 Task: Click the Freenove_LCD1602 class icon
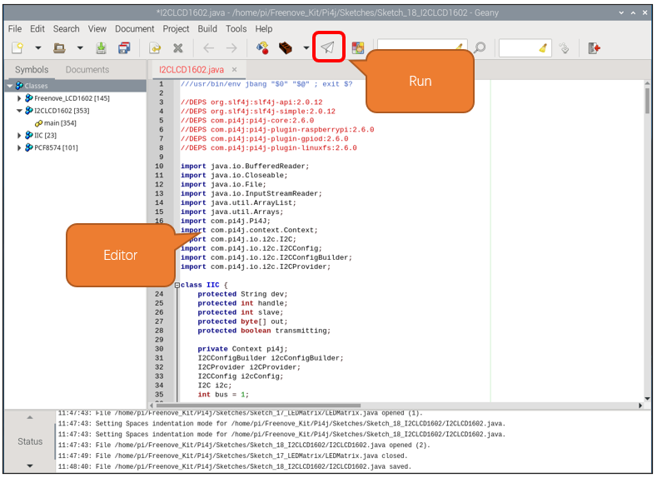click(x=29, y=98)
